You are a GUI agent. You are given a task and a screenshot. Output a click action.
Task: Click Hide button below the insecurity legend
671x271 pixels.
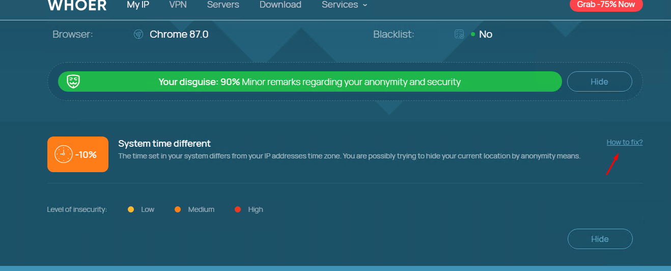tap(600, 239)
